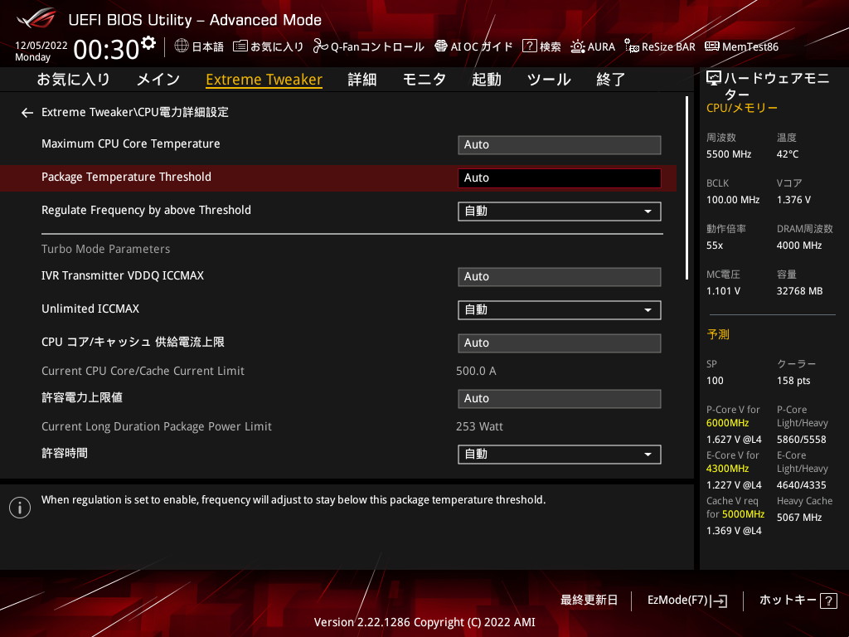Click the settings gear next to the clock
This screenshot has height=637, width=849.
tap(148, 42)
